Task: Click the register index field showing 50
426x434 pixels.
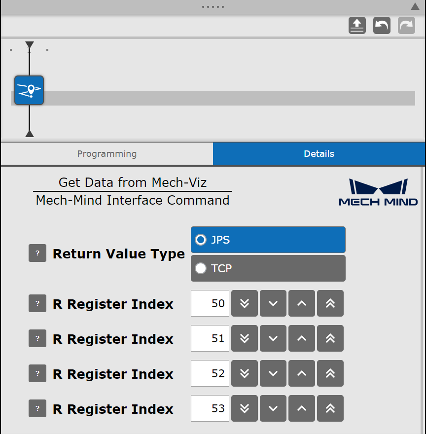Action: click(210, 303)
